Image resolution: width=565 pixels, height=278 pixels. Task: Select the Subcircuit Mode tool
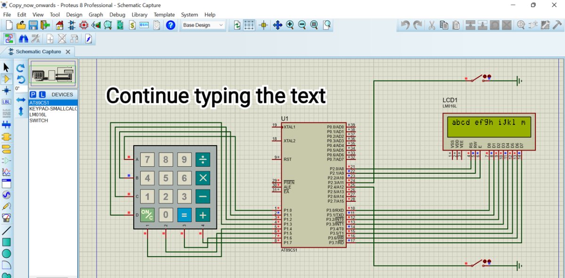[6, 137]
